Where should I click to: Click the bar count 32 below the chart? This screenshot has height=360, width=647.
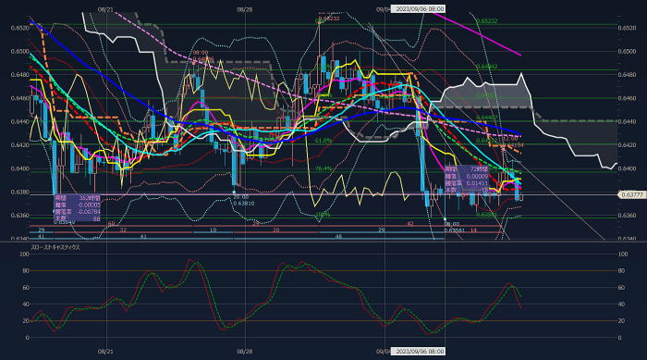click(123, 230)
